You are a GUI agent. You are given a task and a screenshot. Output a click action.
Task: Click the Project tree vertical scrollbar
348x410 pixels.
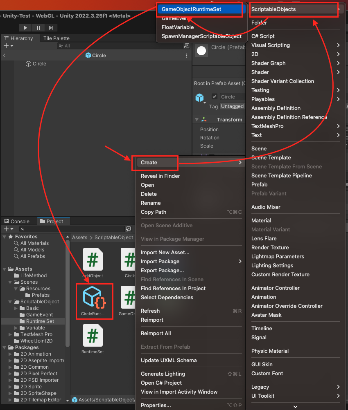67,293
